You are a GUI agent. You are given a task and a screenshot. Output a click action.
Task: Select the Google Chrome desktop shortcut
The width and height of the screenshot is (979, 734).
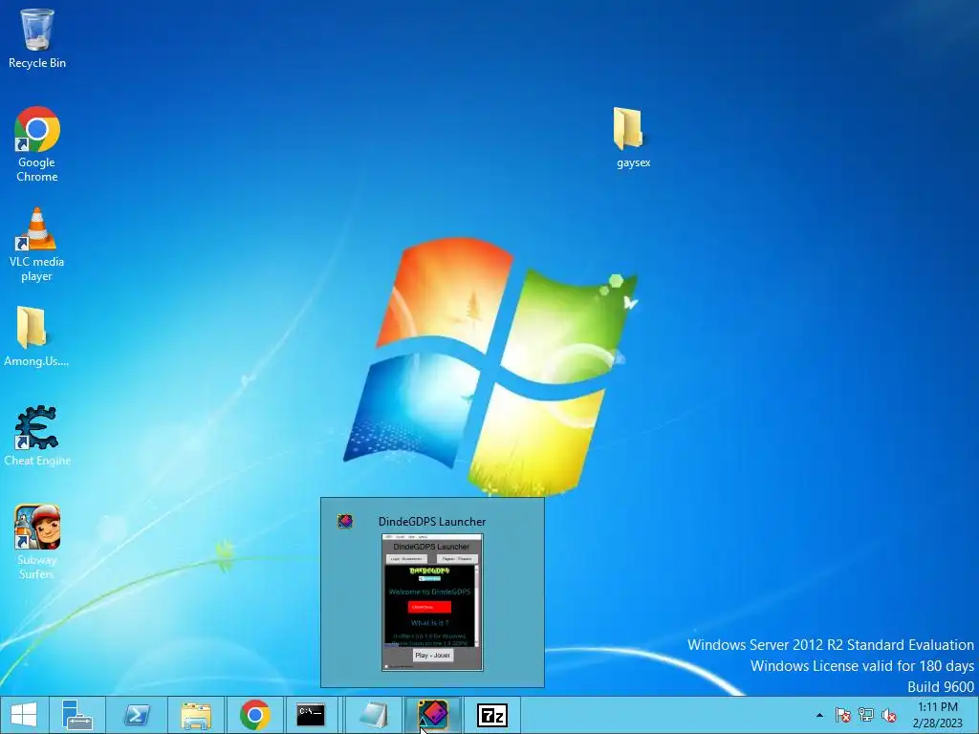click(x=37, y=144)
